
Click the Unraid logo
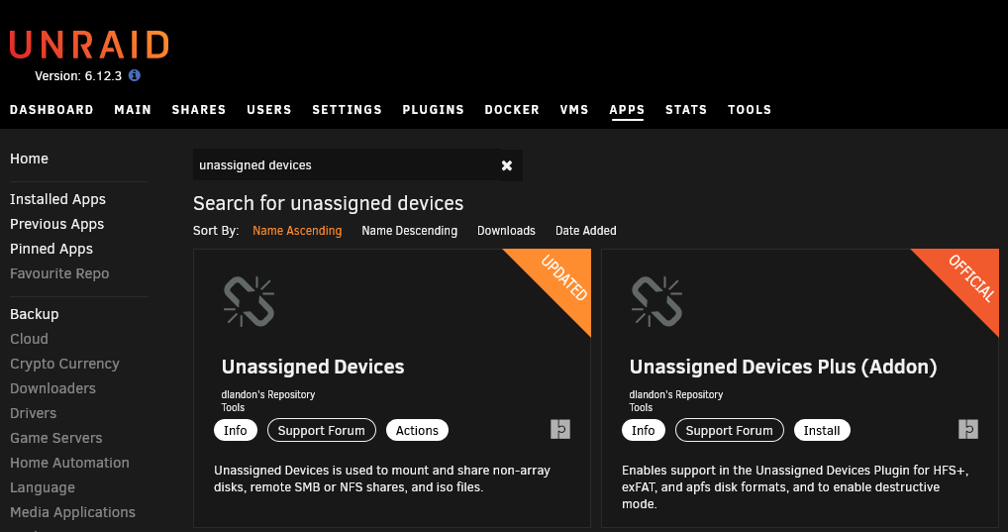89,45
